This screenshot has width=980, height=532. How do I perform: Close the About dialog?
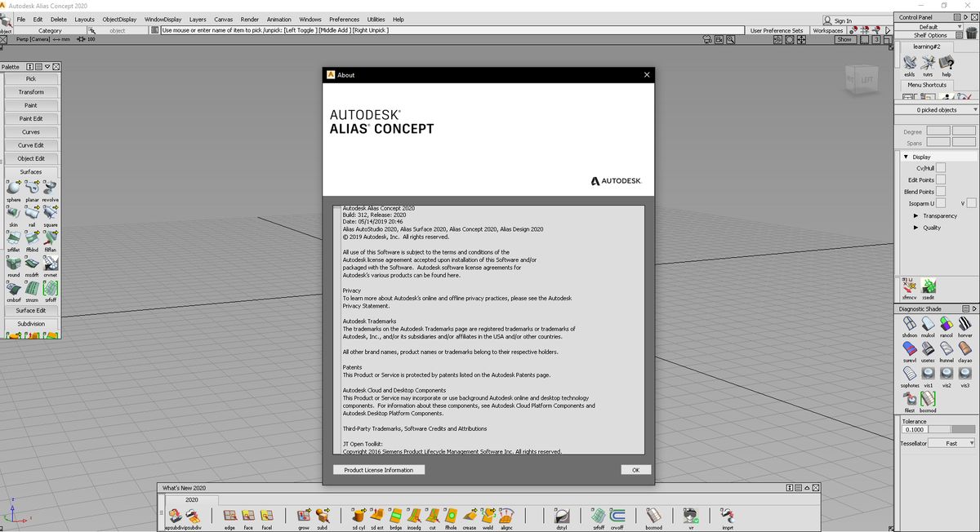pyautogui.click(x=647, y=75)
